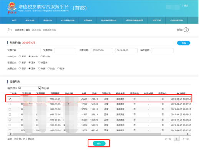Select 已勾选 radio under 勾选状态
This screenshot has width=199, height=151.
coord(41,56)
